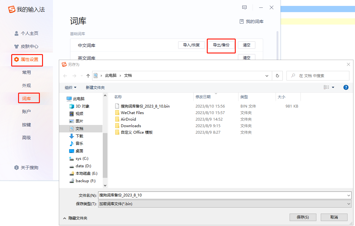Viewport: 355px width, 226px height.
Task: Select 按键 in the sidebar
Action: click(27, 124)
